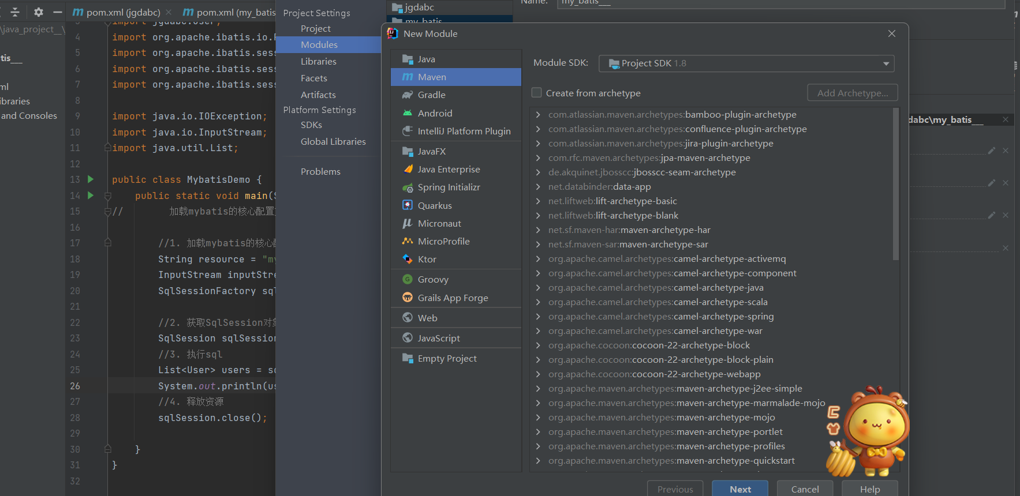
Task: Expand cocoon-22-archetype-webapp entry
Action: pyautogui.click(x=538, y=374)
